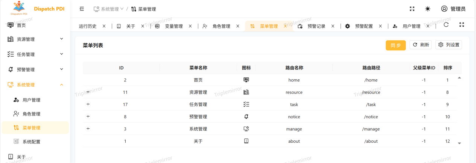476x163 pixels.
Task: Open the 系统管理 breadcrumb dropdown
Action: (108, 9)
